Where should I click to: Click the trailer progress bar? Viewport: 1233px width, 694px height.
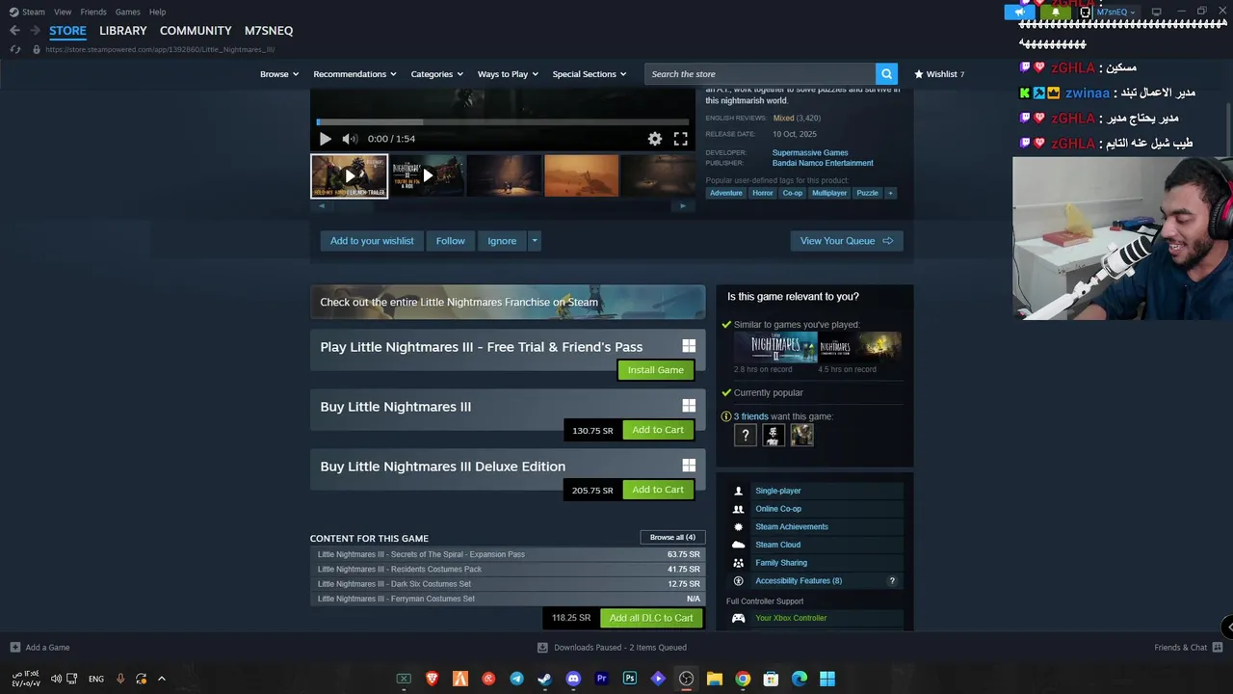coord(502,122)
